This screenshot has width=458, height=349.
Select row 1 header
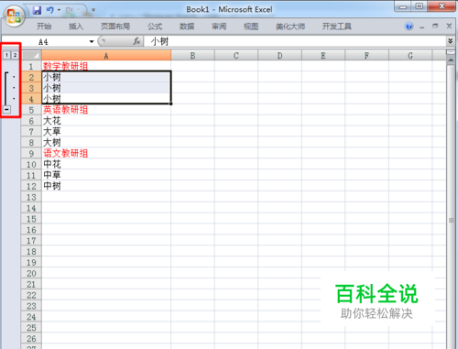31,66
